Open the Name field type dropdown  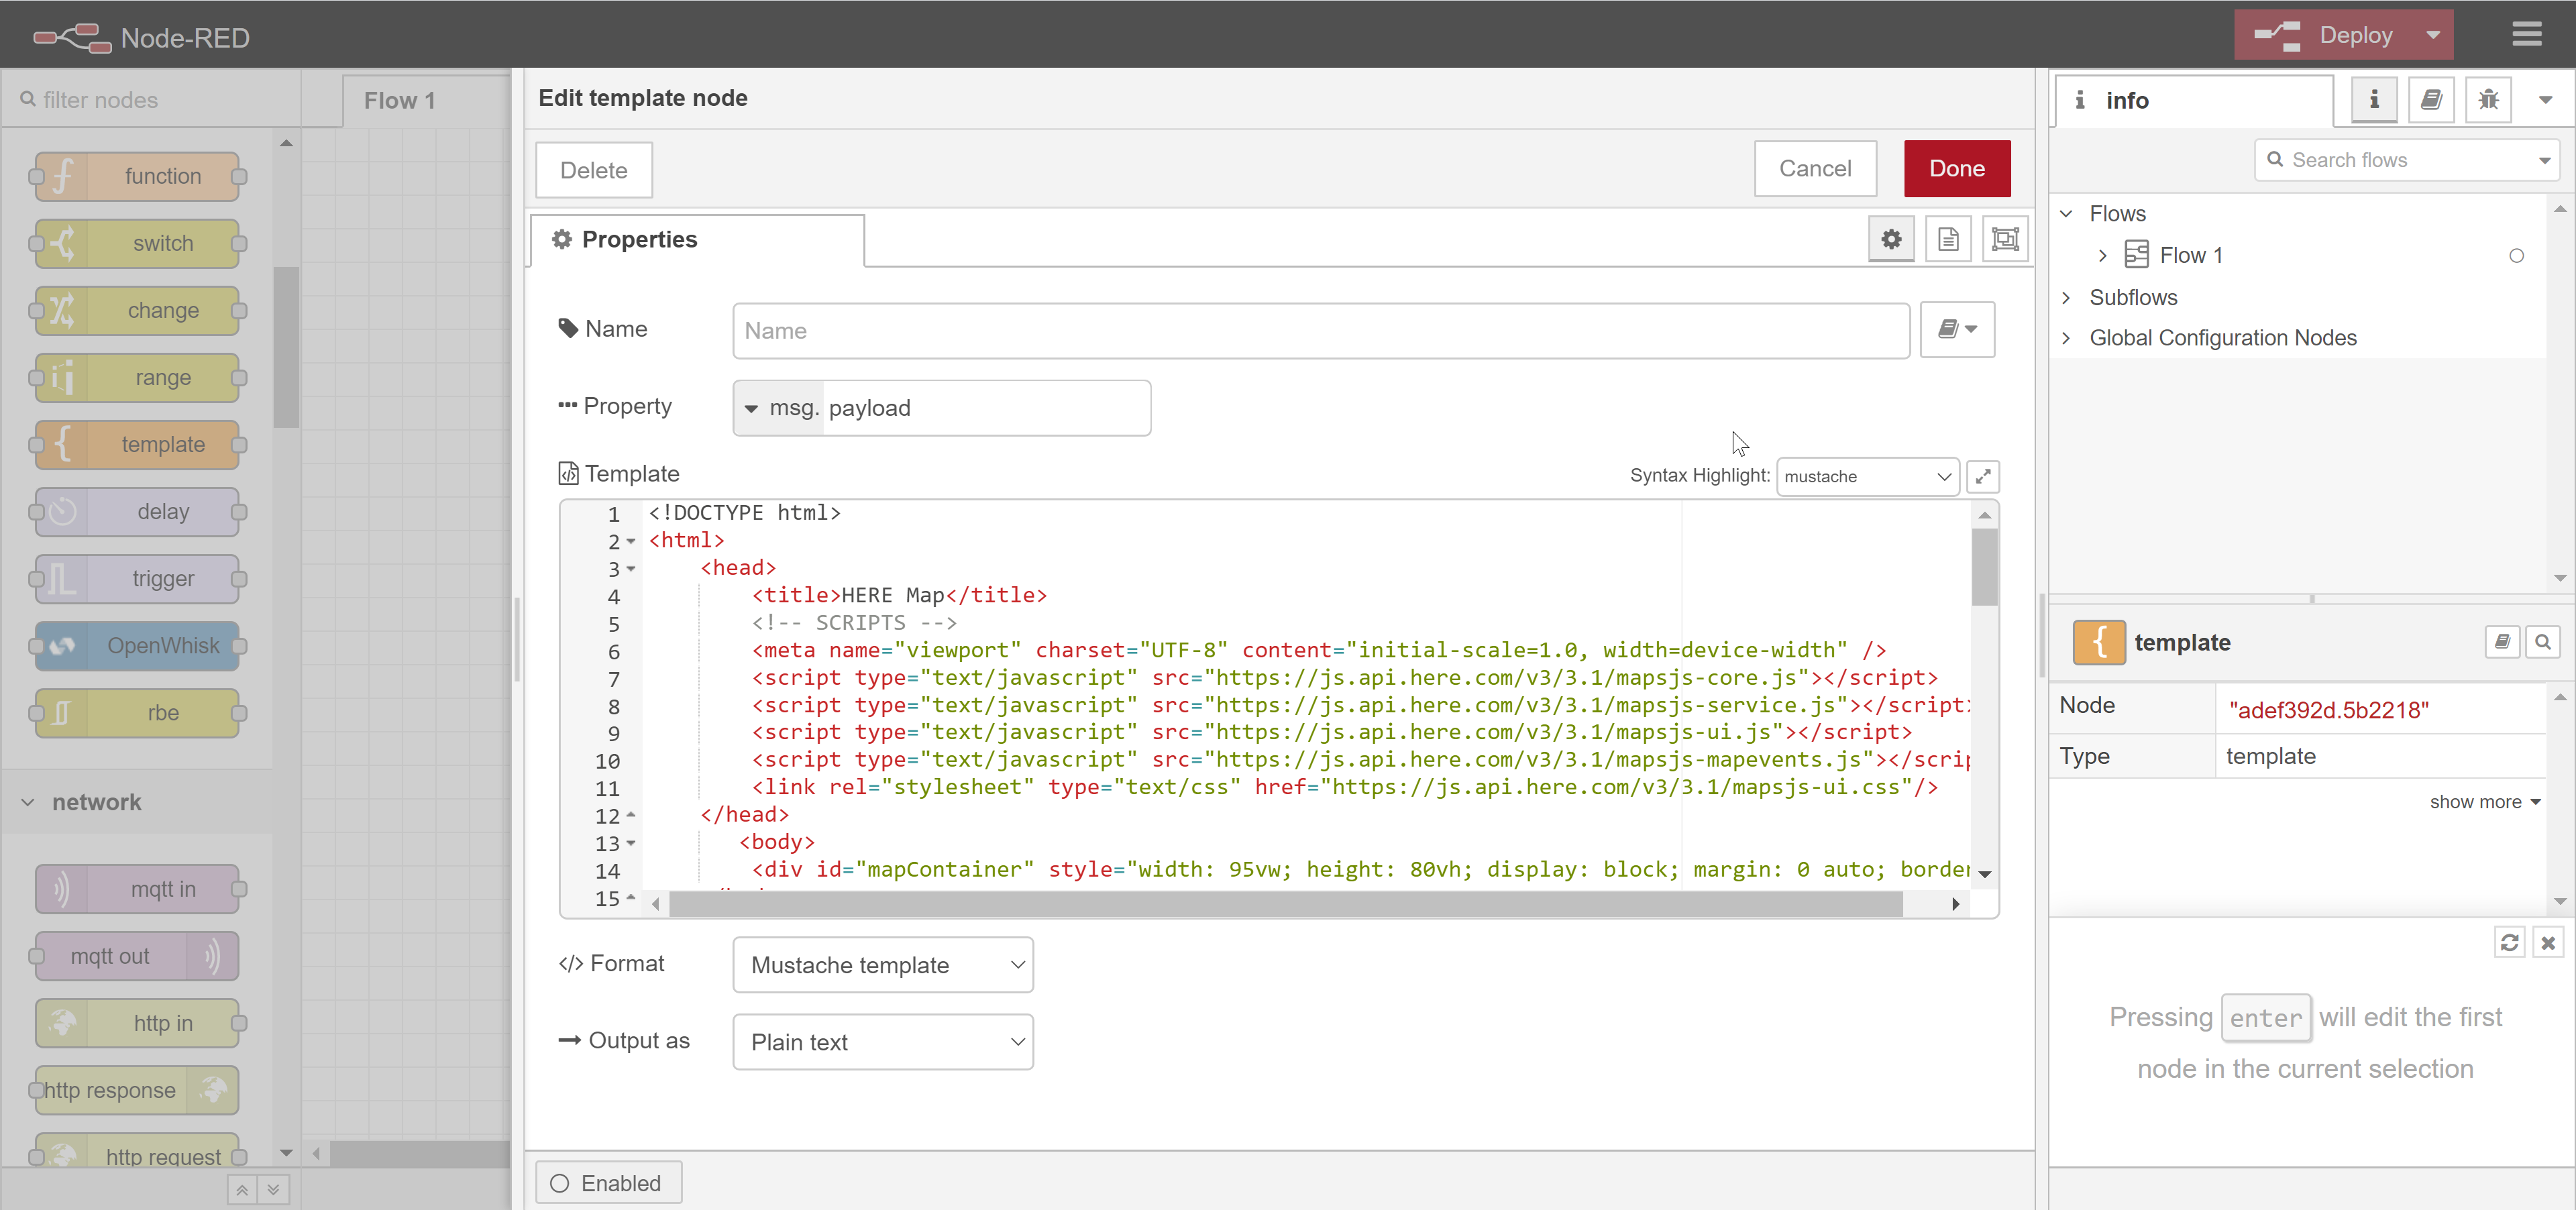coord(1957,329)
